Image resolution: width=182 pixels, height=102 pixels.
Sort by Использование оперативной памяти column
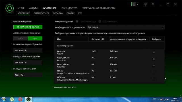point(128,39)
